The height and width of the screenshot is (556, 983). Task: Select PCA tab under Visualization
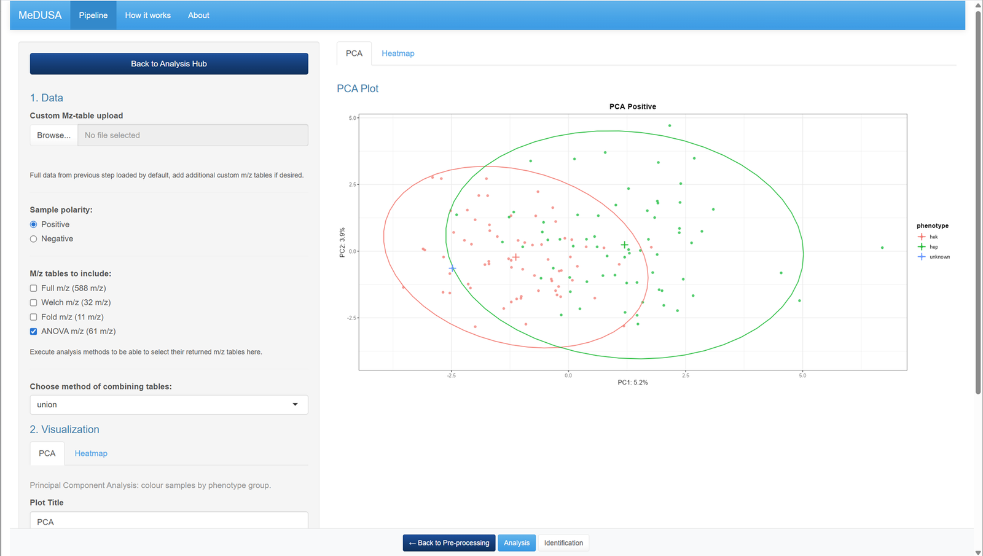point(47,453)
